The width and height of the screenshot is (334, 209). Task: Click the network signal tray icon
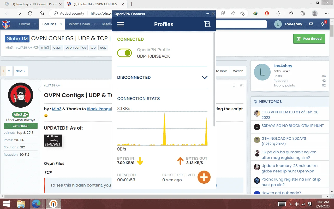[303, 204]
